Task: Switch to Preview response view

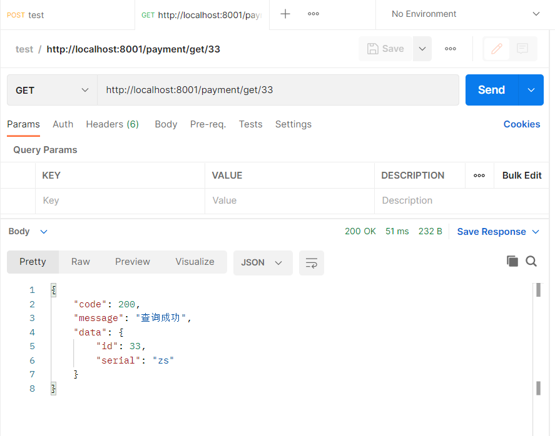Action: coord(133,262)
